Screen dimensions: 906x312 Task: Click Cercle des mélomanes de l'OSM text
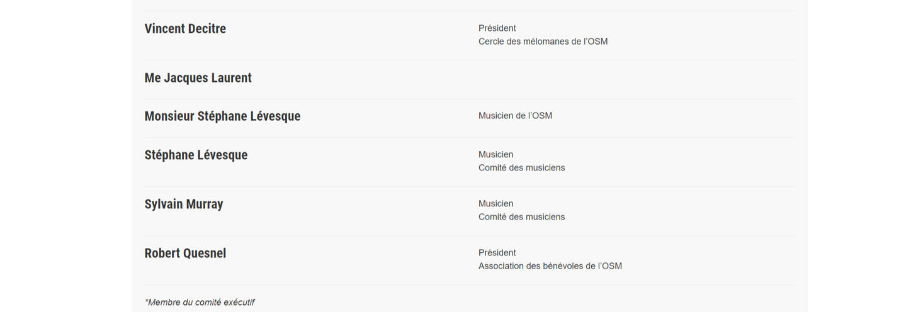tap(543, 42)
